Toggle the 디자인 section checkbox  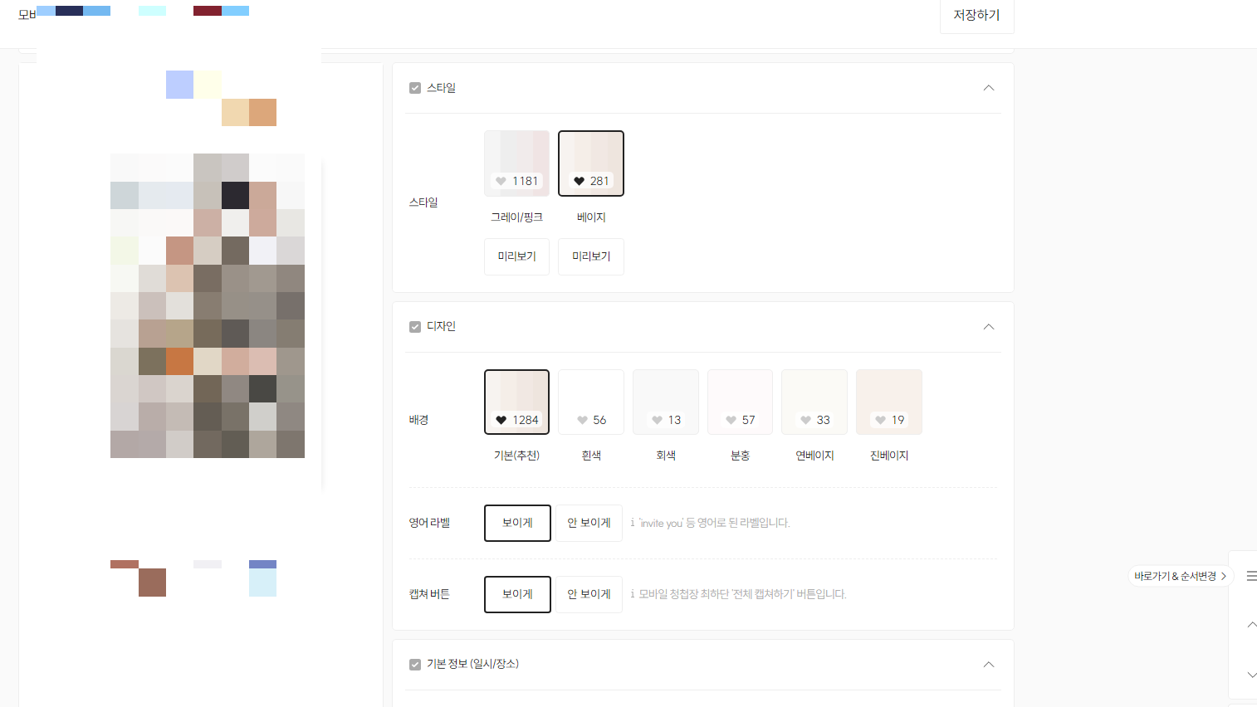point(415,327)
